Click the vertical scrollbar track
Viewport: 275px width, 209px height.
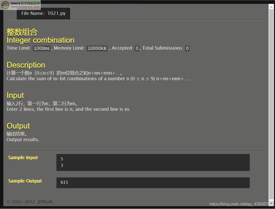tap(271, 105)
